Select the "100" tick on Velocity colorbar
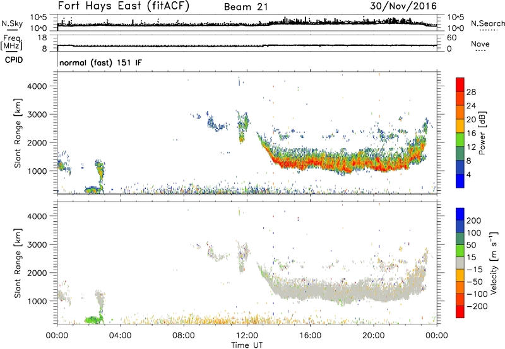The height and width of the screenshot is (349, 505). coord(474,232)
